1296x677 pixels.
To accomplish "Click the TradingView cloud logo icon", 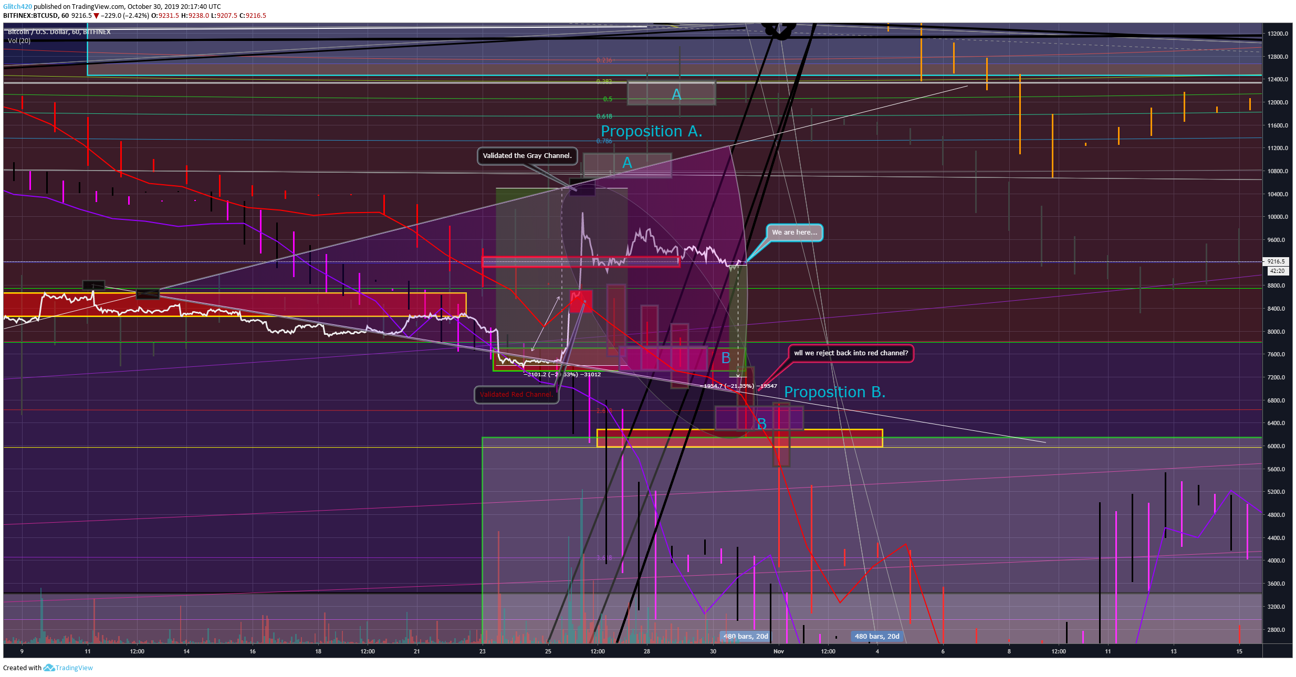I will pyautogui.click(x=49, y=668).
